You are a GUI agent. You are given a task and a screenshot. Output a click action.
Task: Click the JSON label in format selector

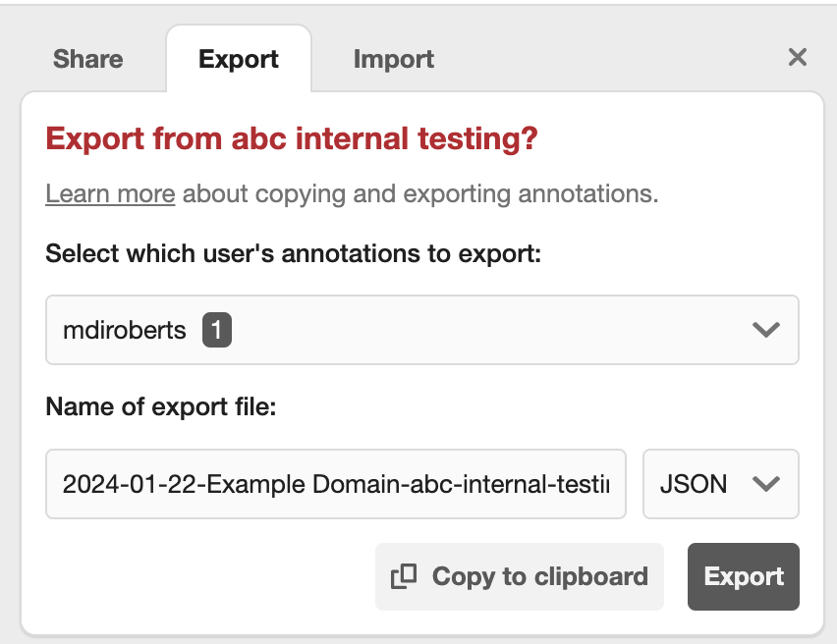694,484
